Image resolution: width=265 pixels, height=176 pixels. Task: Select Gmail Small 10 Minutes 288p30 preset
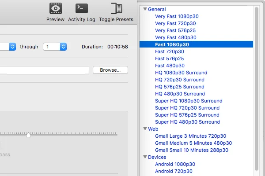click(192, 150)
